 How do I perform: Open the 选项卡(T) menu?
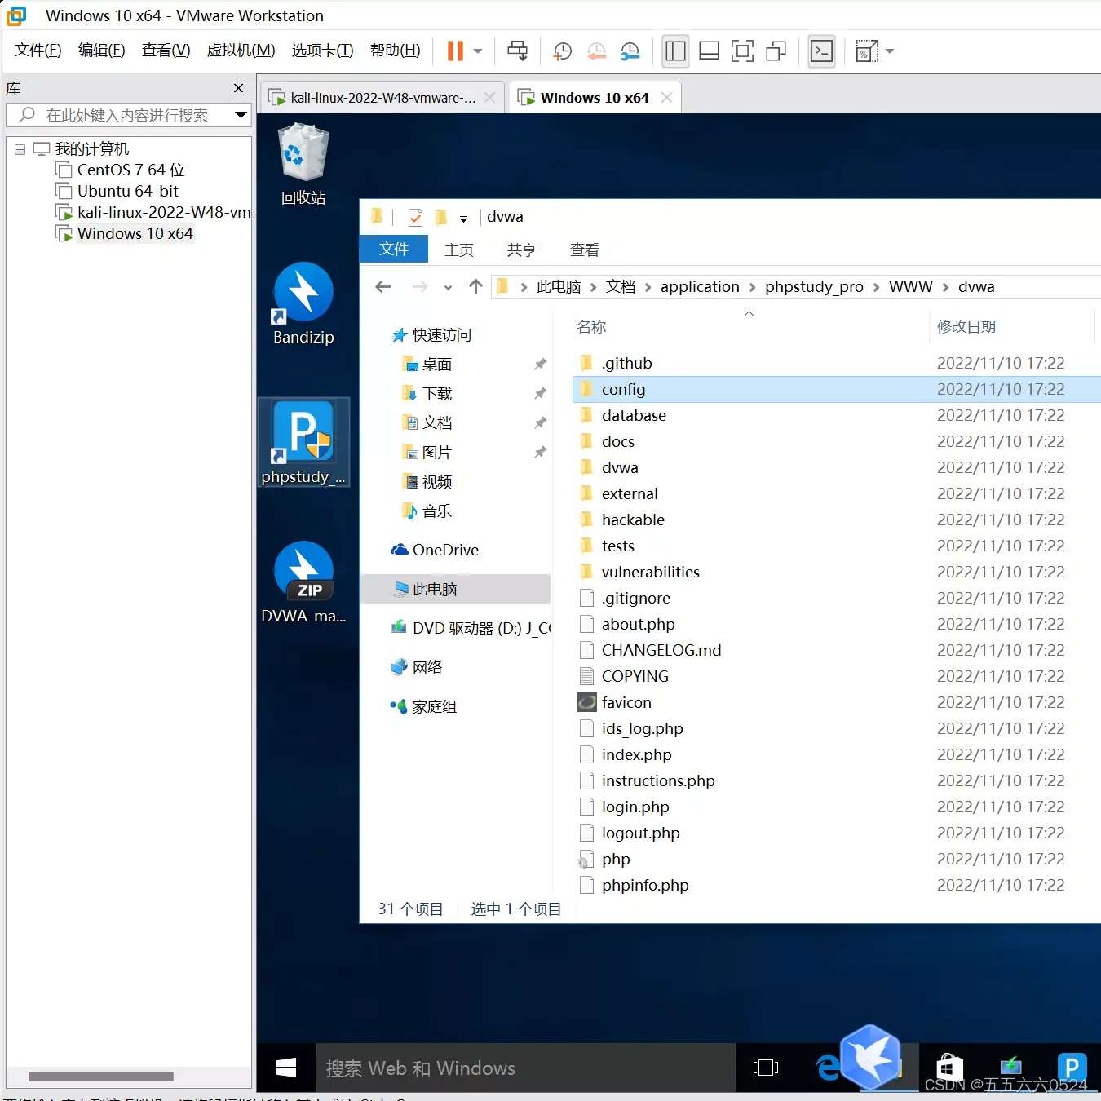click(322, 51)
